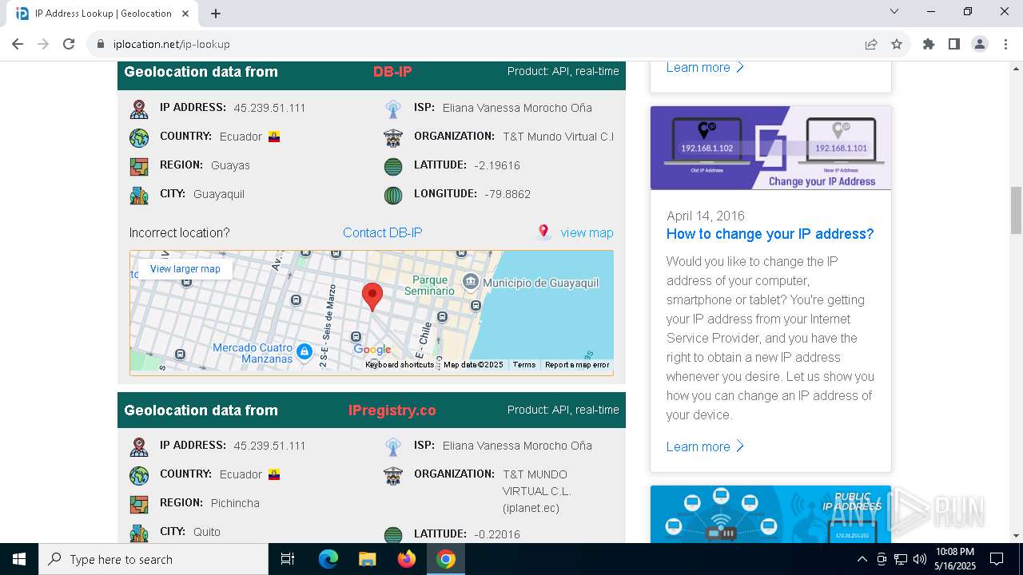Click the address bar URL
The height and width of the screenshot is (575, 1023).
coord(172,44)
